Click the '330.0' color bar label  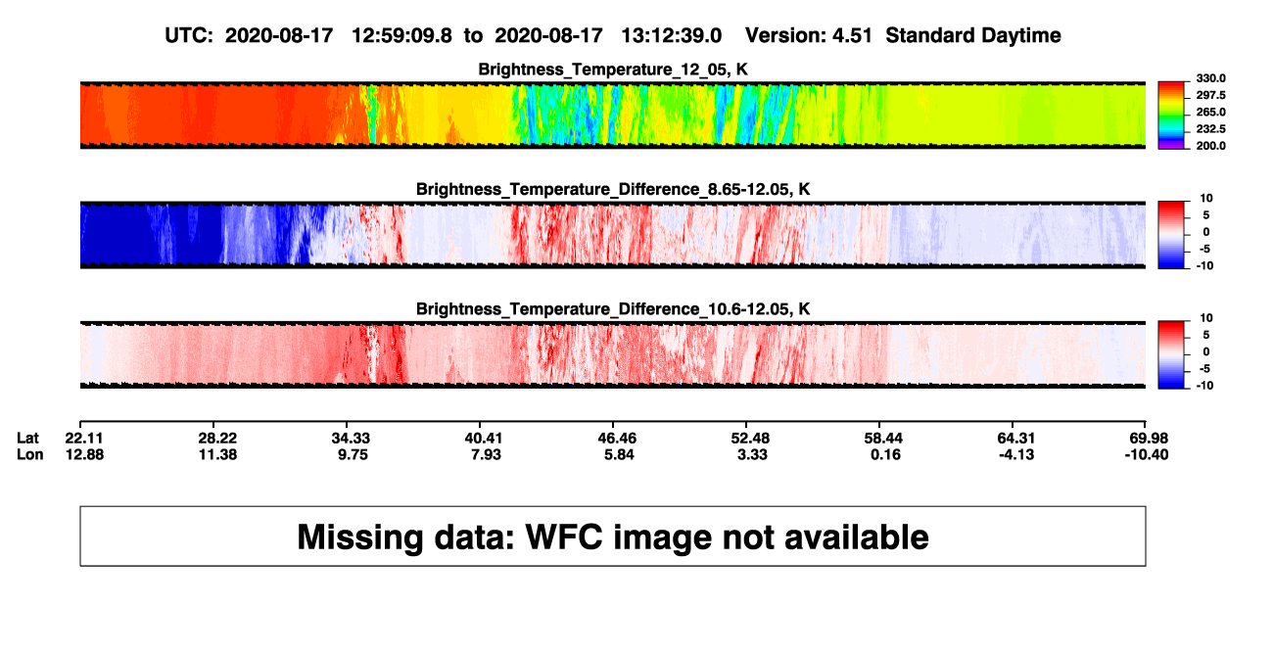pos(1209,78)
